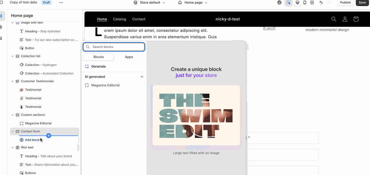Open the search icon in store header
This screenshot has height=175, width=370.
click(x=334, y=19)
